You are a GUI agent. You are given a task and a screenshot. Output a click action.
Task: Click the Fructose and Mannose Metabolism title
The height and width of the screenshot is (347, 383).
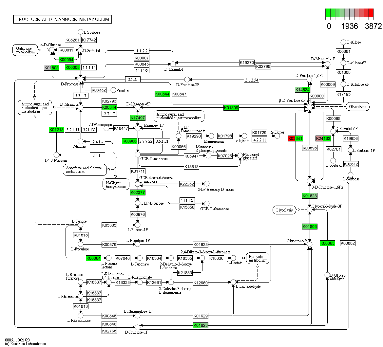pos(63,19)
